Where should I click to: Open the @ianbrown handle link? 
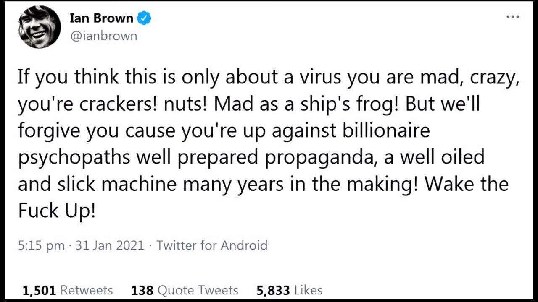tap(103, 36)
